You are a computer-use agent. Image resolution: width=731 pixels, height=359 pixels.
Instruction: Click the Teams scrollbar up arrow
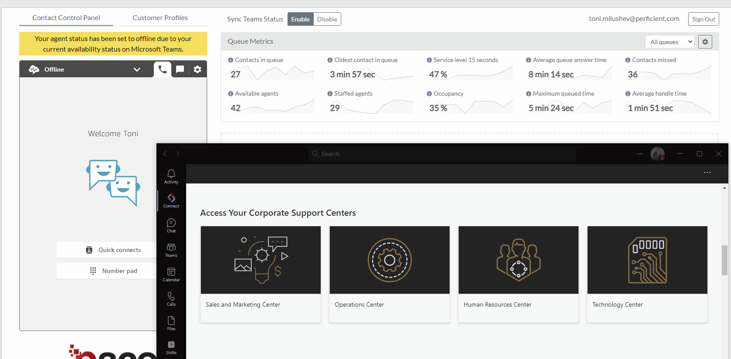[724, 188]
